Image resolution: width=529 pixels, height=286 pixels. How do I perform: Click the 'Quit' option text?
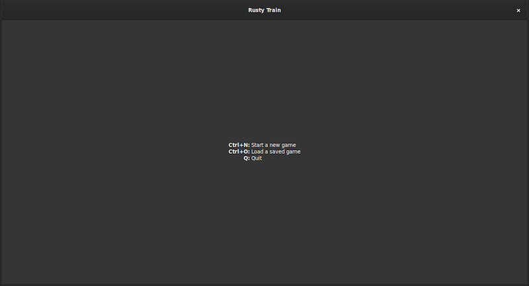point(257,158)
